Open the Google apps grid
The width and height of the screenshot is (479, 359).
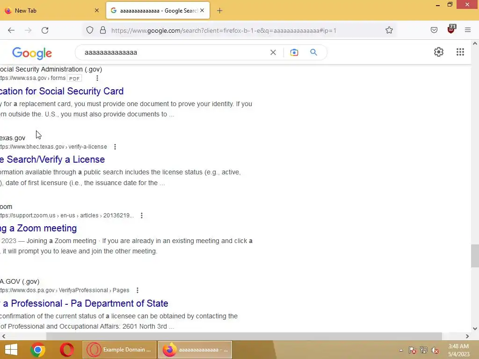[x=460, y=52]
